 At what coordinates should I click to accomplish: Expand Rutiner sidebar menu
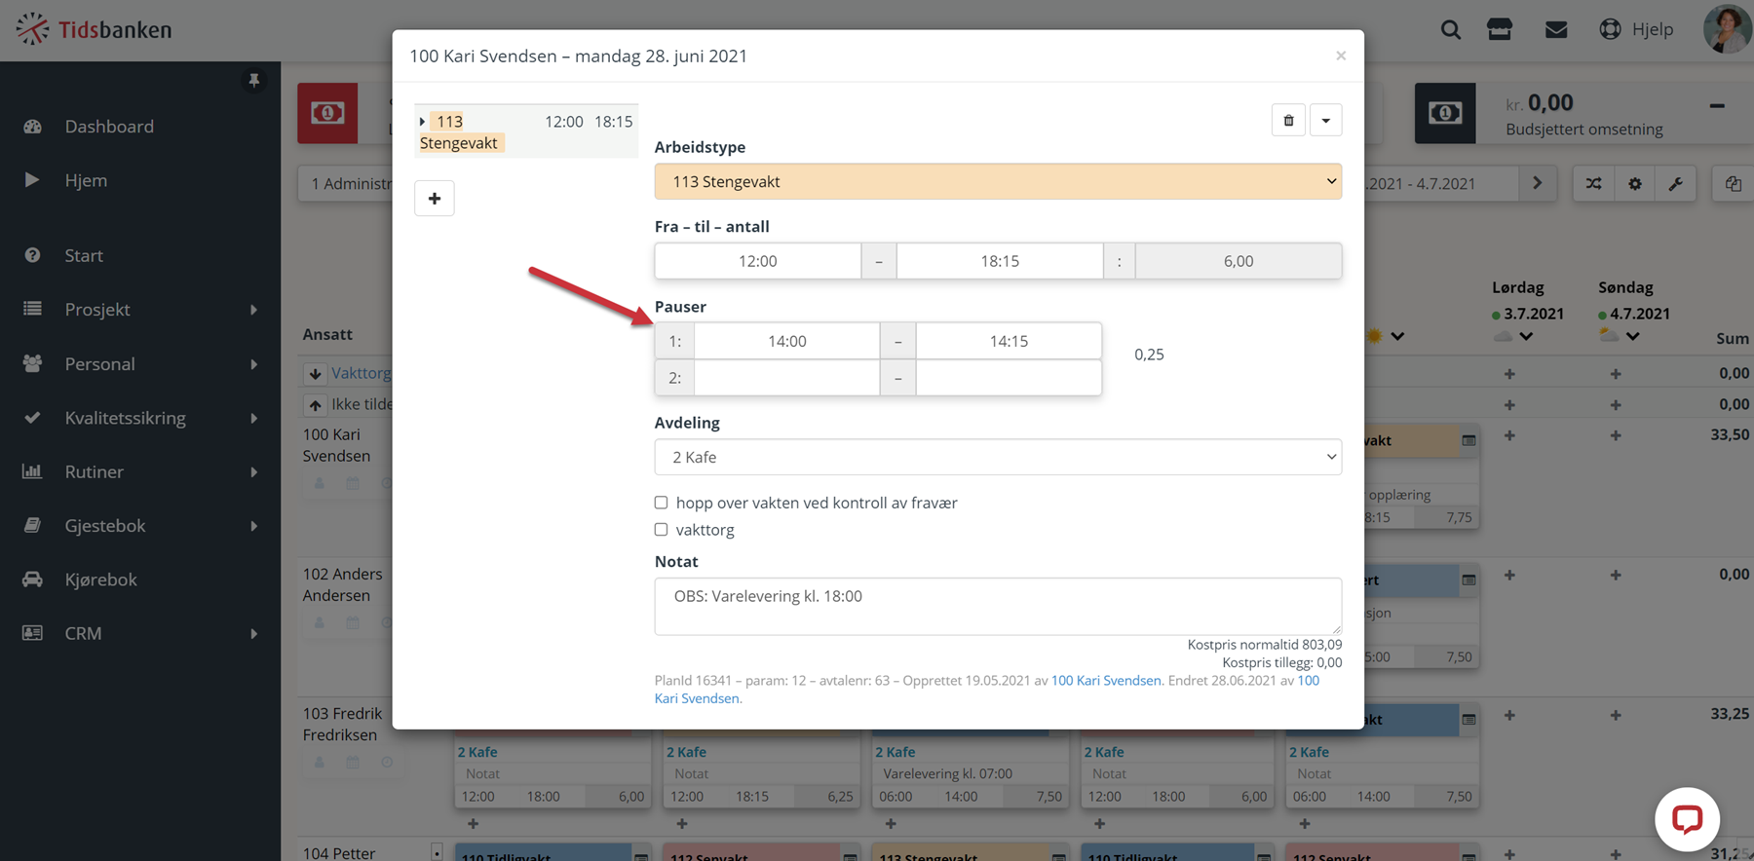140,471
